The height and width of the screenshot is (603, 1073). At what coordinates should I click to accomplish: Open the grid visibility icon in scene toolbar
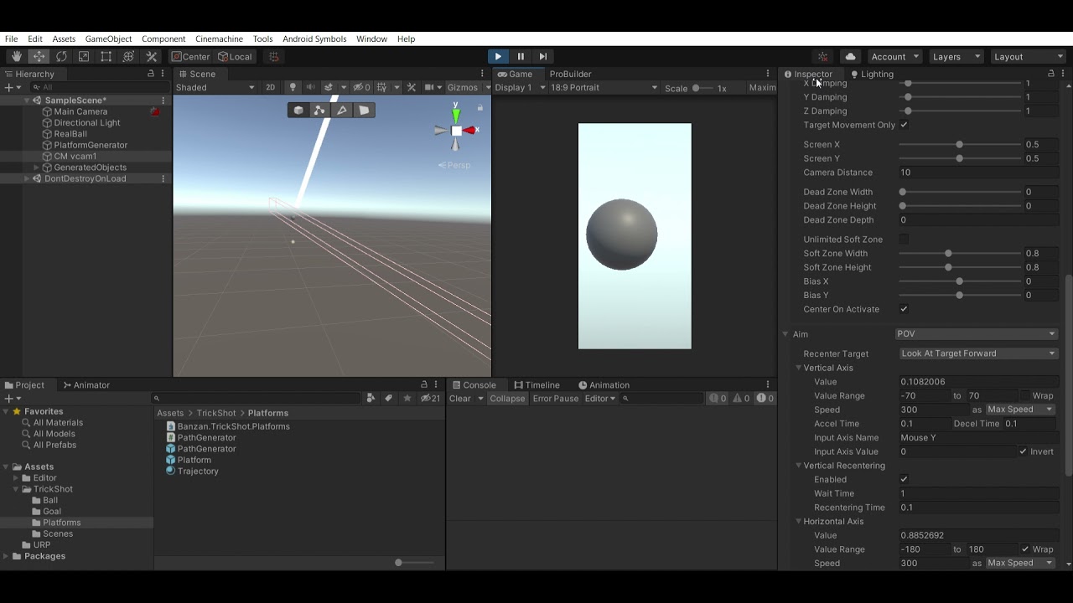[380, 87]
